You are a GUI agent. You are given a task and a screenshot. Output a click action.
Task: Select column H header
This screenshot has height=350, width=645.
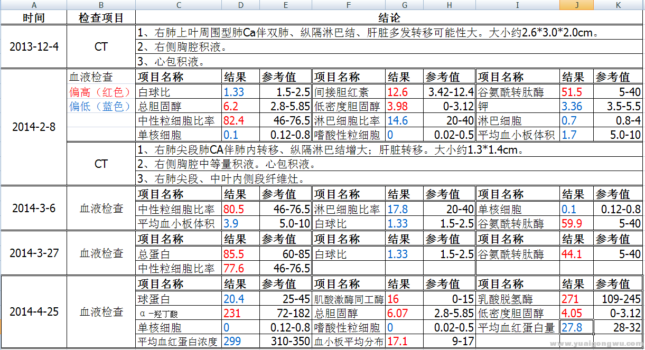(x=450, y=5)
